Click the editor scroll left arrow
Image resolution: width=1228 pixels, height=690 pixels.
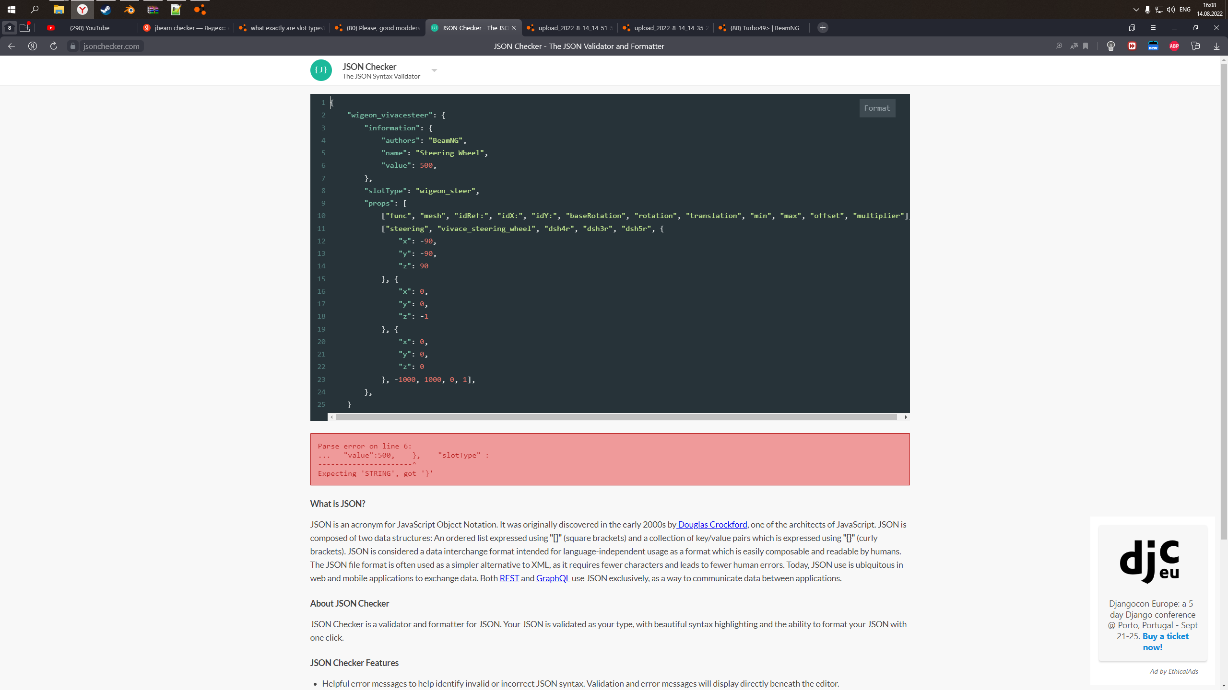pyautogui.click(x=331, y=417)
